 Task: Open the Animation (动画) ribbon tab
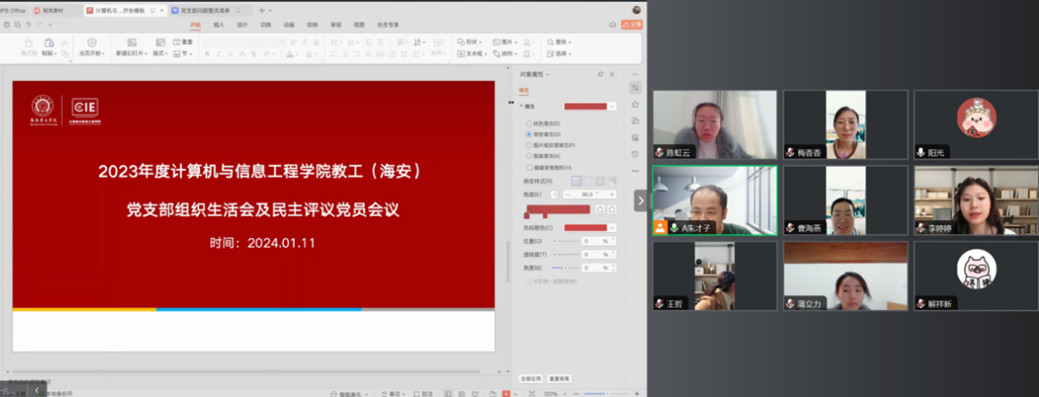tap(288, 25)
